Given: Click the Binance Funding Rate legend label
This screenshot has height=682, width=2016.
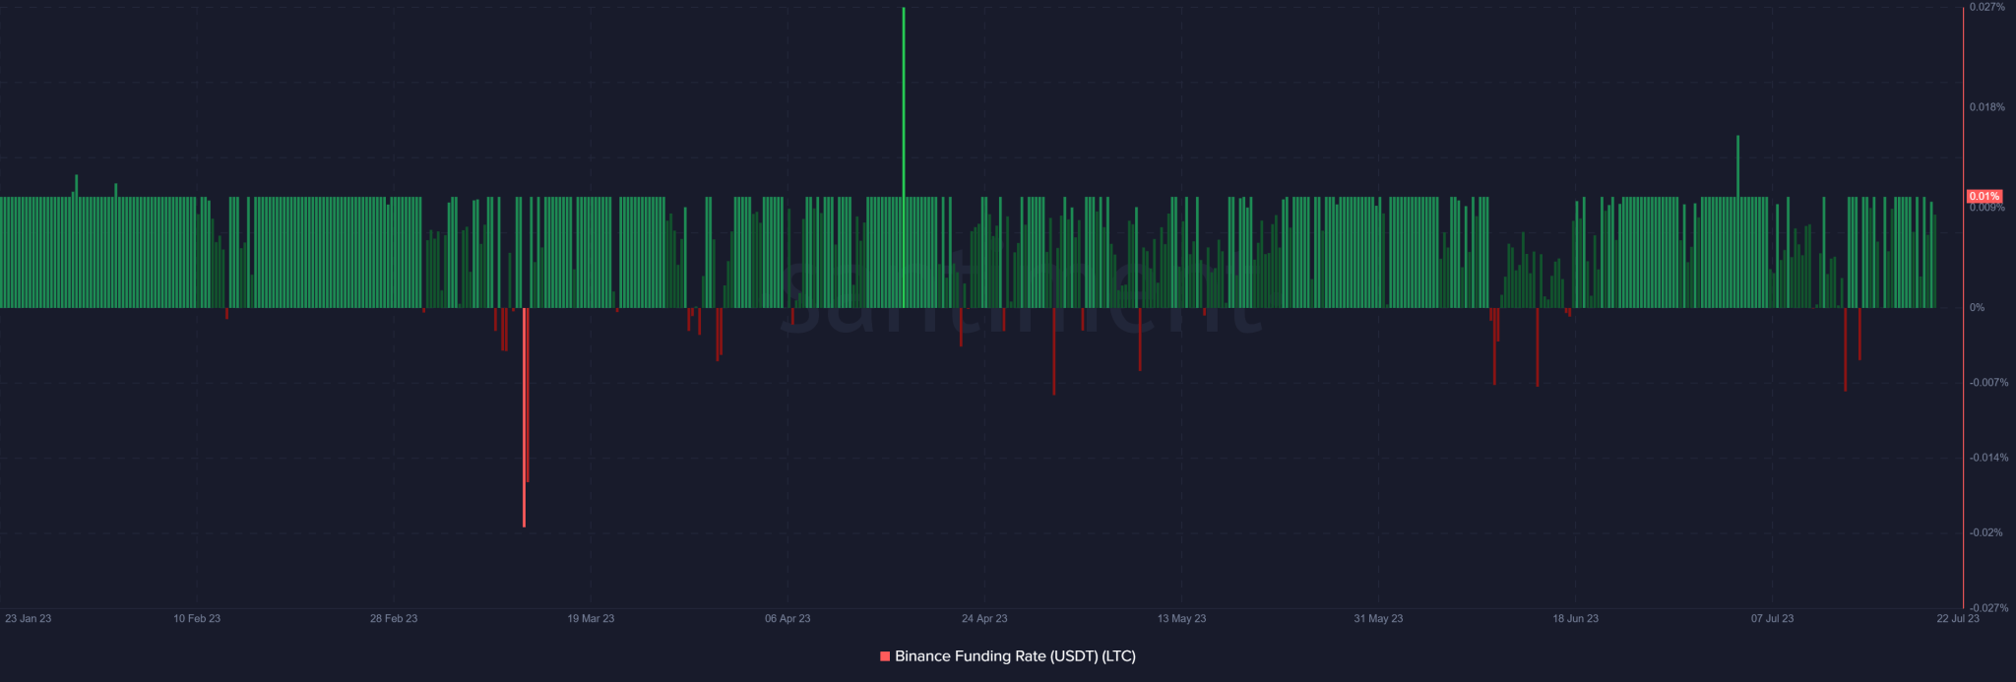Looking at the screenshot, I should pyautogui.click(x=1015, y=656).
